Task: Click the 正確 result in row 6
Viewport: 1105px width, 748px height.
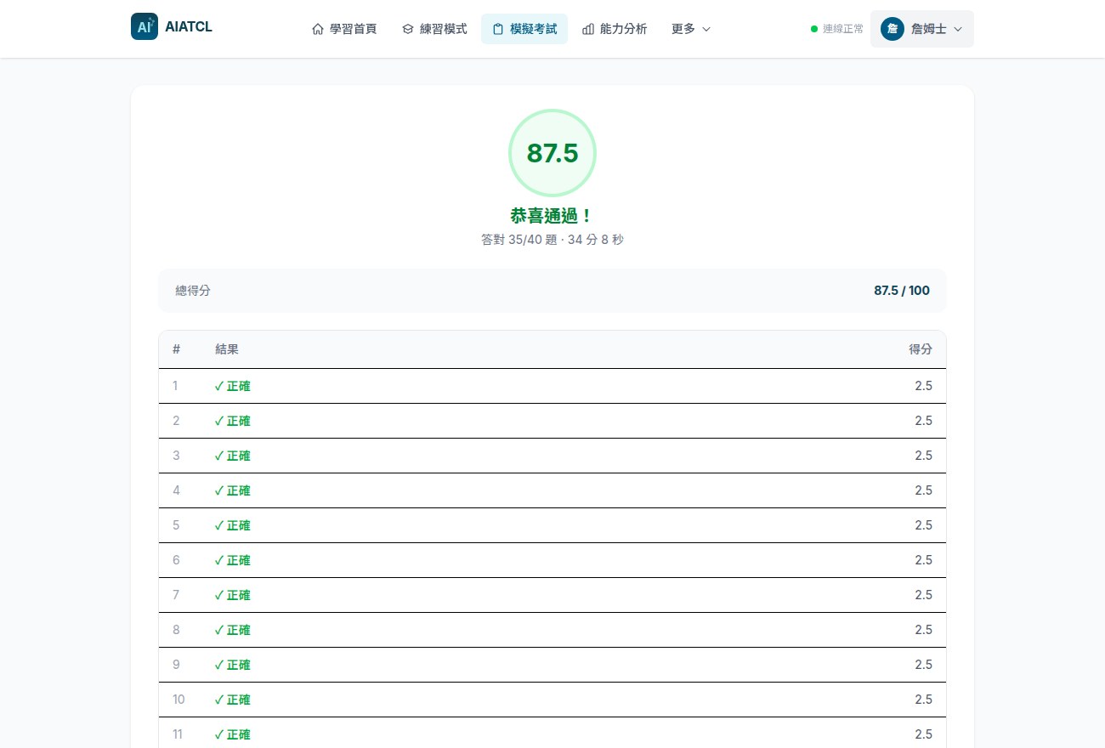Action: 233,560
